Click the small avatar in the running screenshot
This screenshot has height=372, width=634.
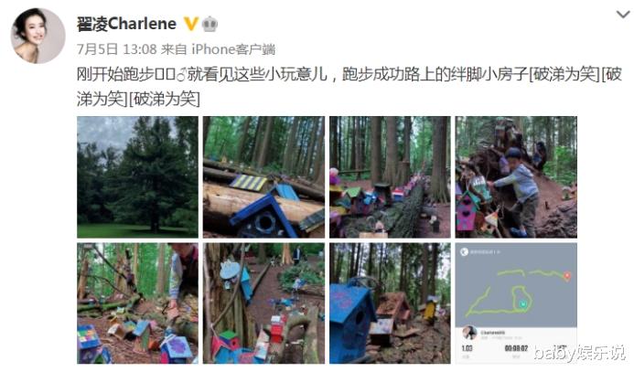[x=469, y=333]
